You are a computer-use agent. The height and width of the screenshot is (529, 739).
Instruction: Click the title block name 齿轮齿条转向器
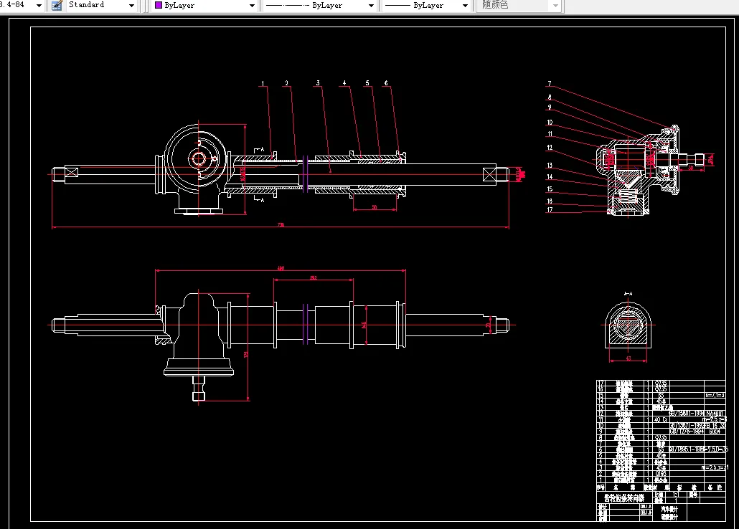[624, 497]
